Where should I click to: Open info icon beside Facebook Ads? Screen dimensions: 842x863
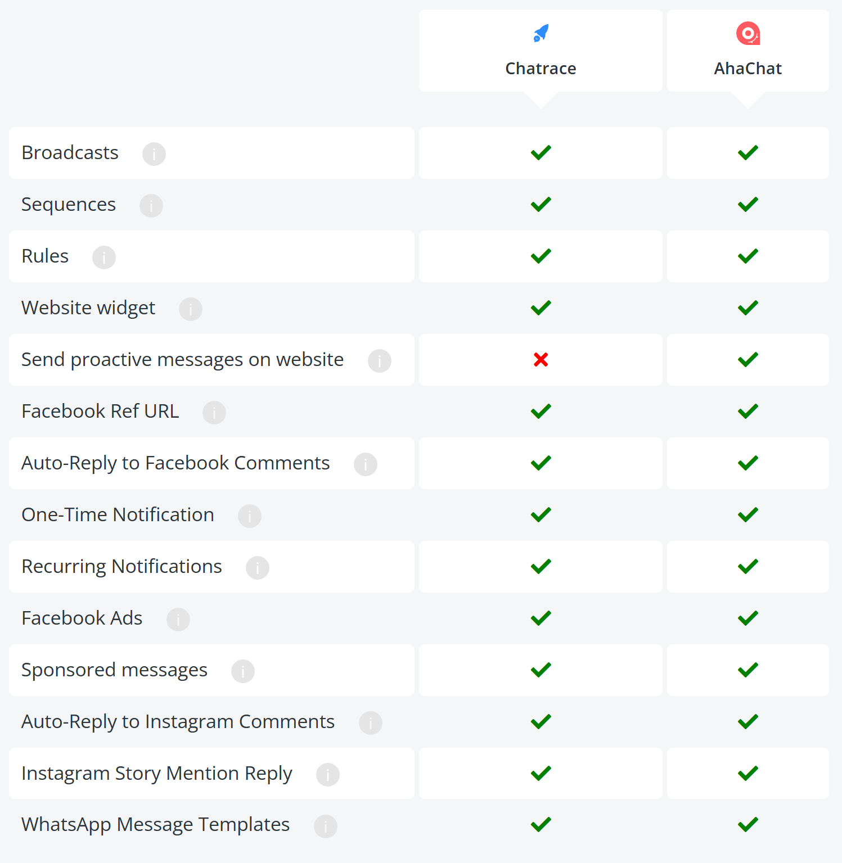178,619
